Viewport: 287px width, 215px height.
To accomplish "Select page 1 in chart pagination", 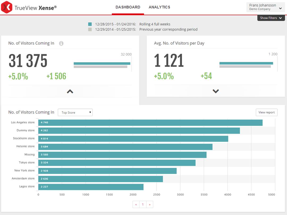I will click(x=143, y=204).
